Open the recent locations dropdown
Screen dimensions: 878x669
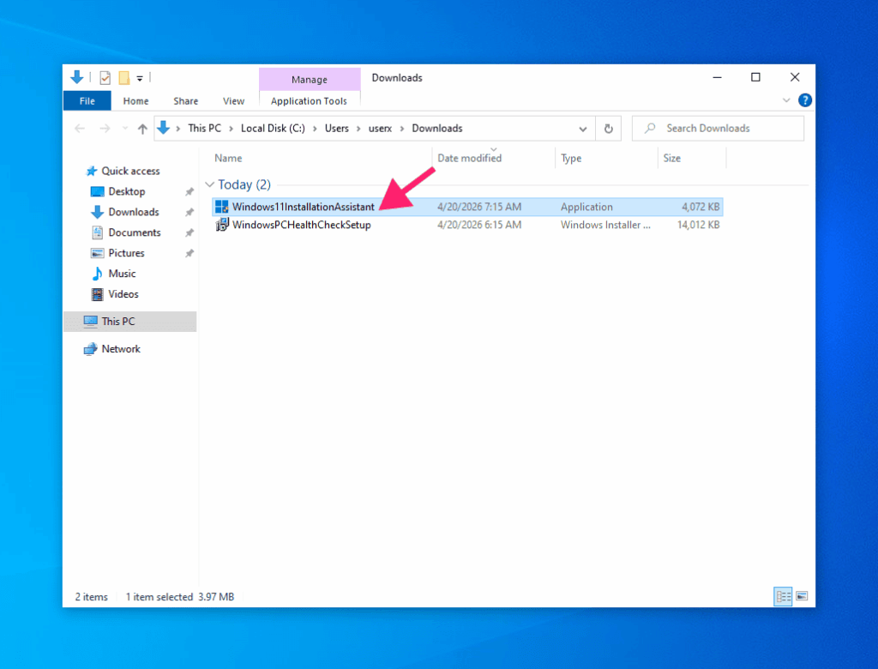tap(125, 129)
